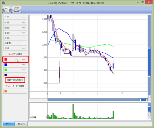Toggle the checkbox beside the horizontal scrollbar
Viewport: 154px width, 128px height.
pos(150,100)
